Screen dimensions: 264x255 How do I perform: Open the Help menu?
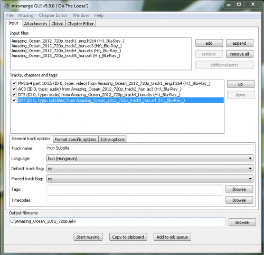[x=99, y=15]
